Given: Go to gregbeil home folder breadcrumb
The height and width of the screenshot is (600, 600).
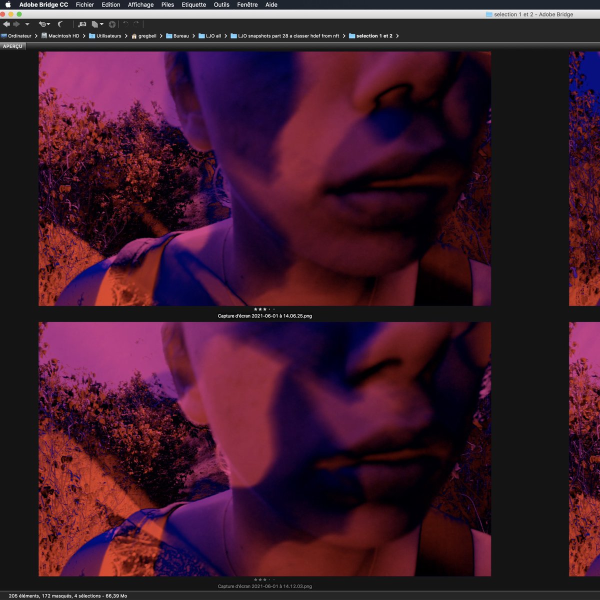Looking at the screenshot, I should coord(144,36).
